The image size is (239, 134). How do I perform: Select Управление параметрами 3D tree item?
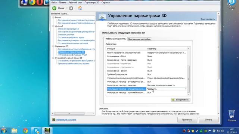[x=71, y=52]
